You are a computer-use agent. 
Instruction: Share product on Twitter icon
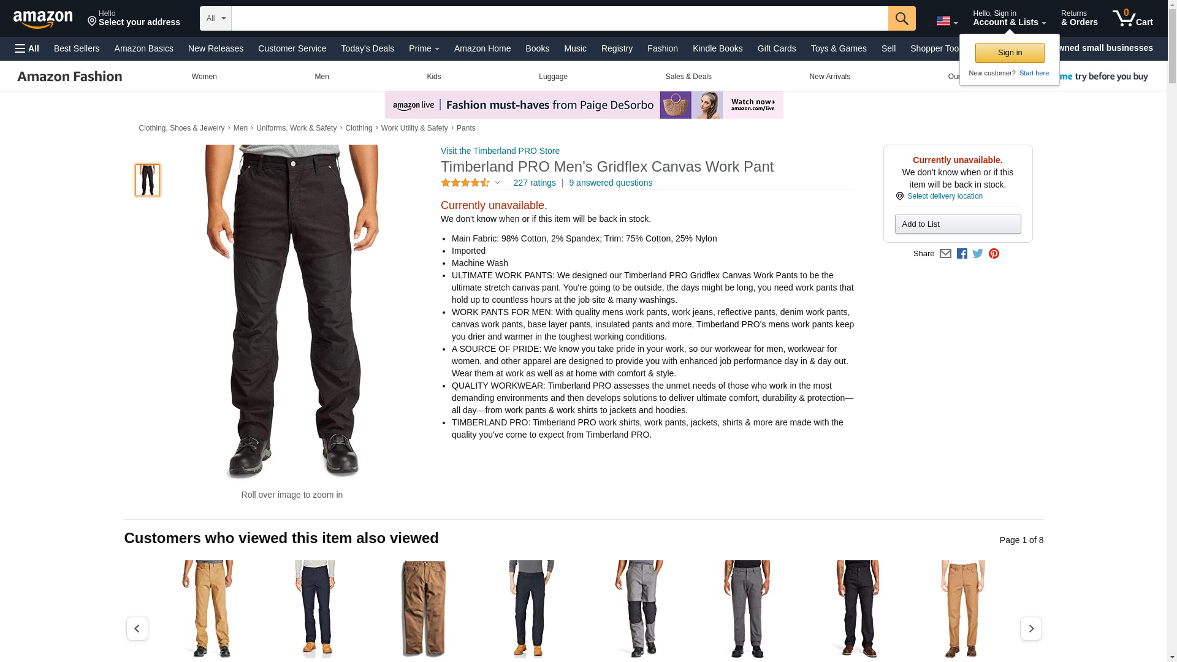click(978, 254)
